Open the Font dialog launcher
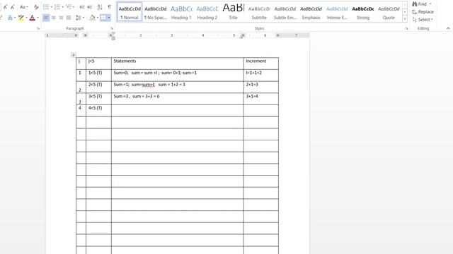Viewport: 453px width, 254px height. coord(38,28)
